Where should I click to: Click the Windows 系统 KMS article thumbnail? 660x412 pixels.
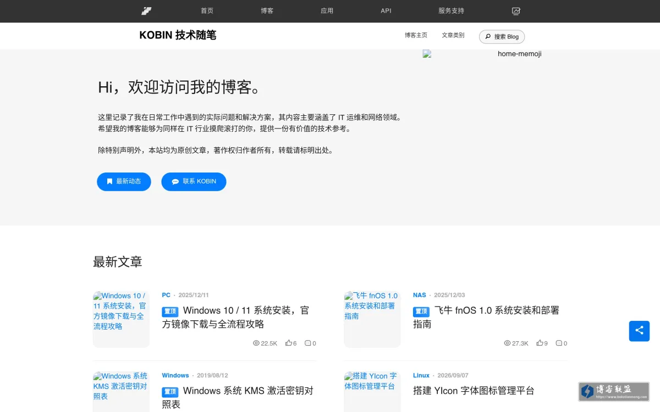coord(121,392)
